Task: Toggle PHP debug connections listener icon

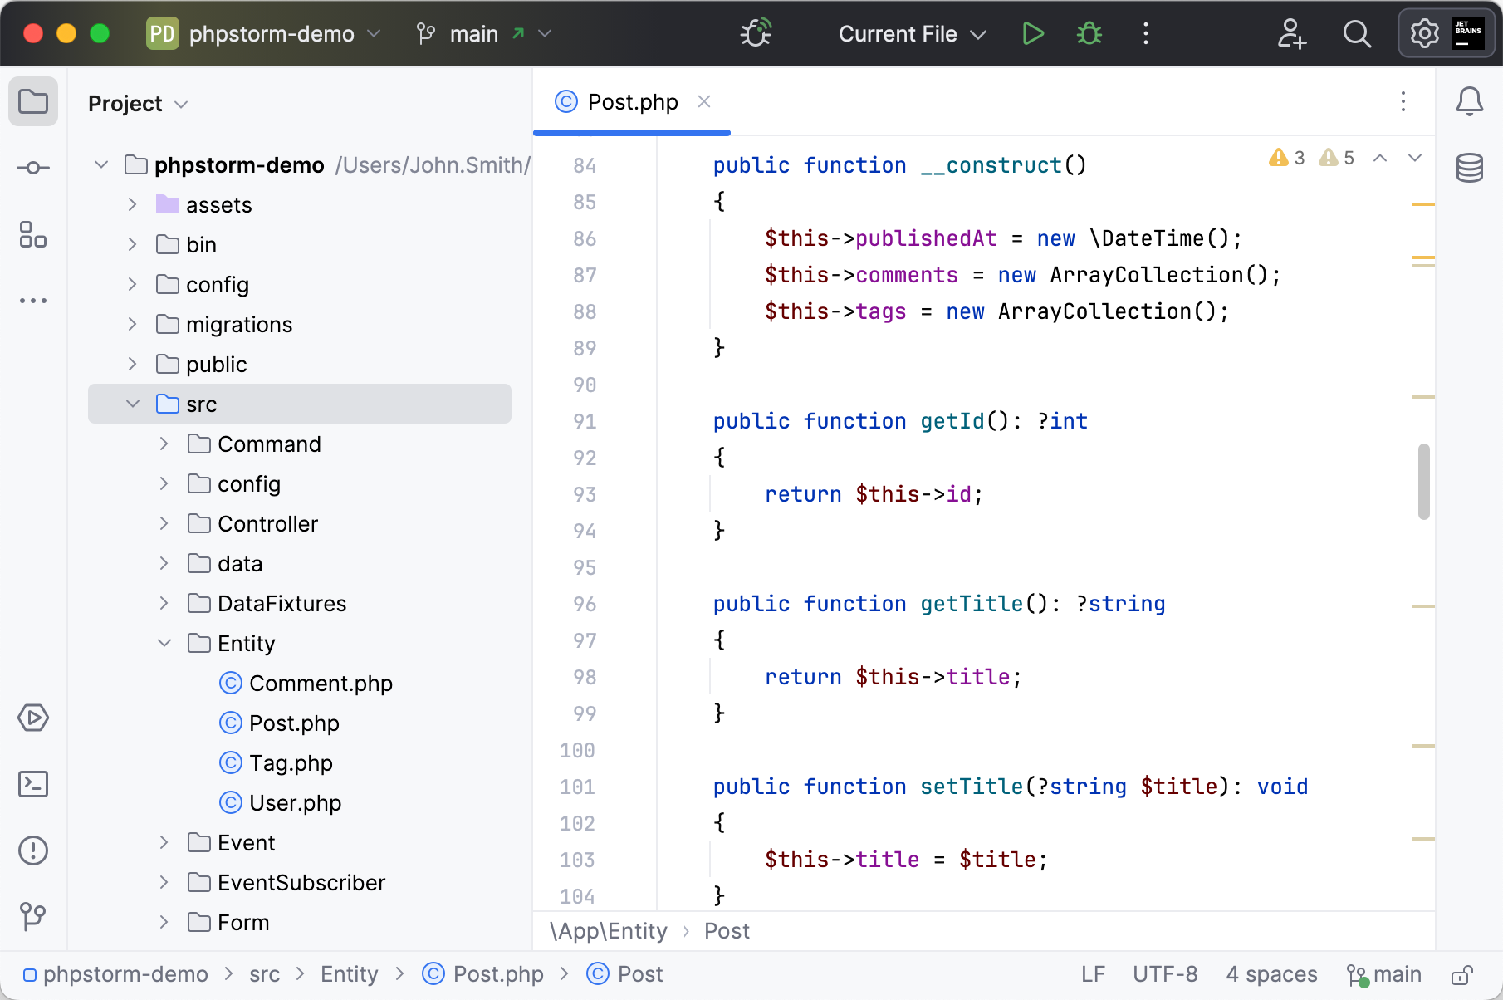Action: point(756,34)
